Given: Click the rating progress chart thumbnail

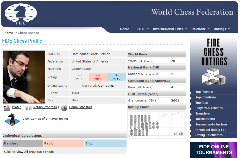Looking at the screenshot, I should tap(157, 124).
